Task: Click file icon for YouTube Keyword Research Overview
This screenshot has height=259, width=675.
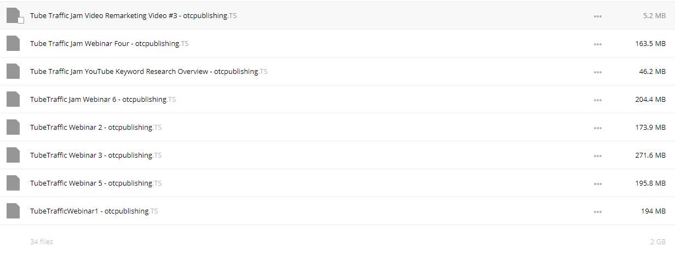Action: coord(13,72)
